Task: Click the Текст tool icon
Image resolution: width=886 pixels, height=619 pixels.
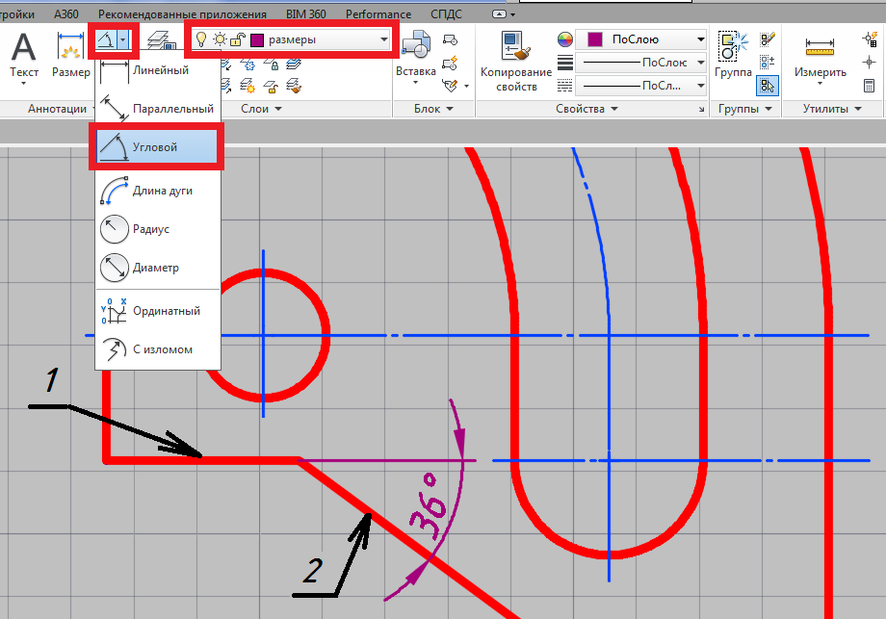Action: (23, 46)
